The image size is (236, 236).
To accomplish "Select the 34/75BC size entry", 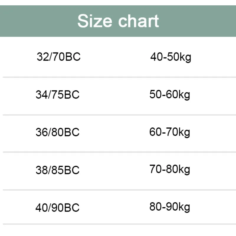I will (x=58, y=95).
